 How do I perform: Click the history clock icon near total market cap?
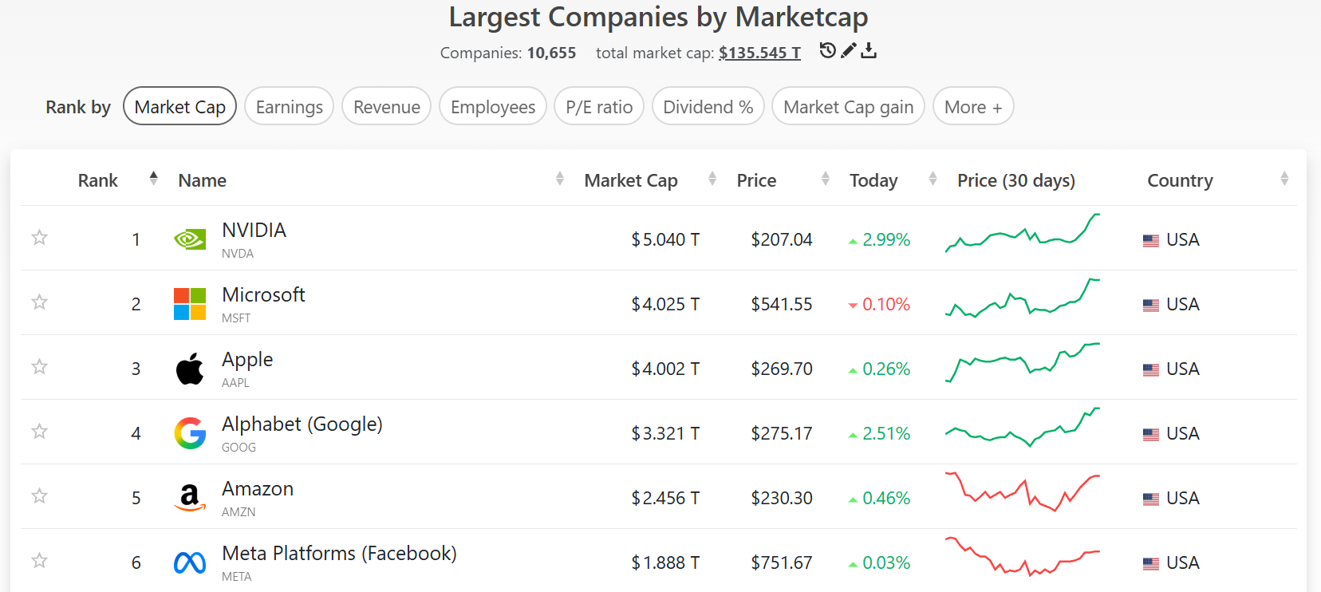[x=828, y=51]
